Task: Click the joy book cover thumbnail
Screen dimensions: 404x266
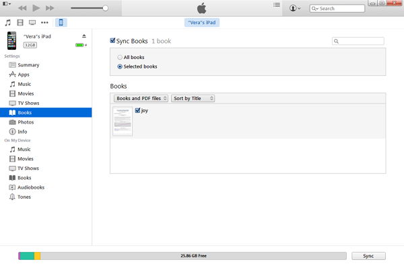Action: coord(123,122)
